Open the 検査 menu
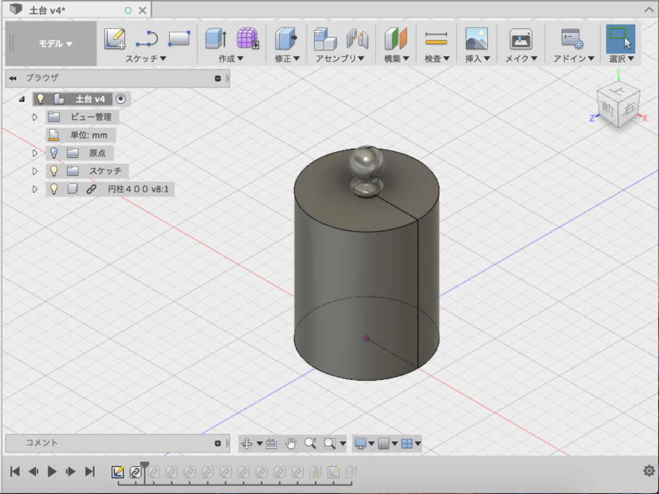This screenshot has width=659, height=494. tap(437, 59)
